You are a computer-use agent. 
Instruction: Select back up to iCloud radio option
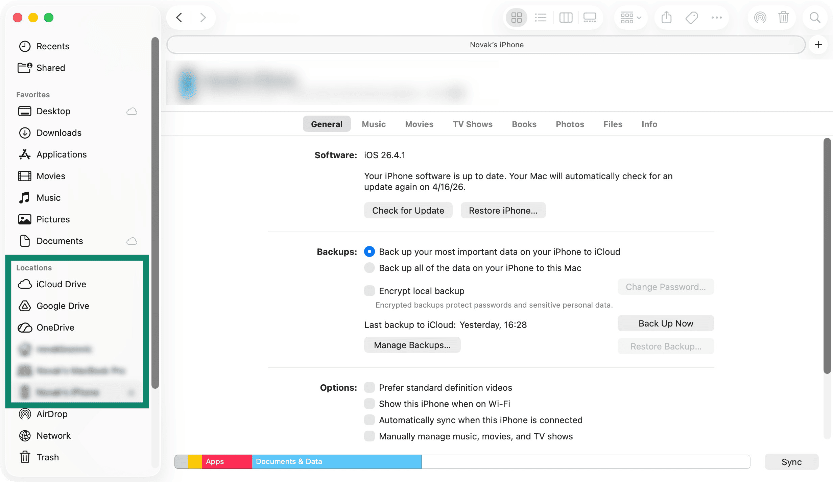point(370,252)
